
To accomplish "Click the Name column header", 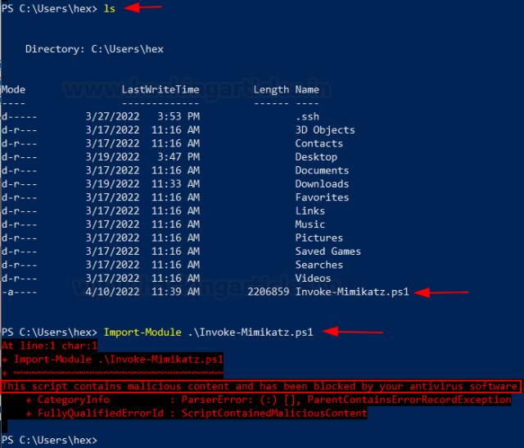I will click(307, 89).
